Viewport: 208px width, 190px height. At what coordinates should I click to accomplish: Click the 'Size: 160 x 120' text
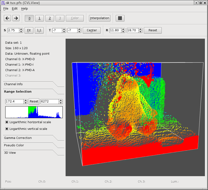pos(16,48)
